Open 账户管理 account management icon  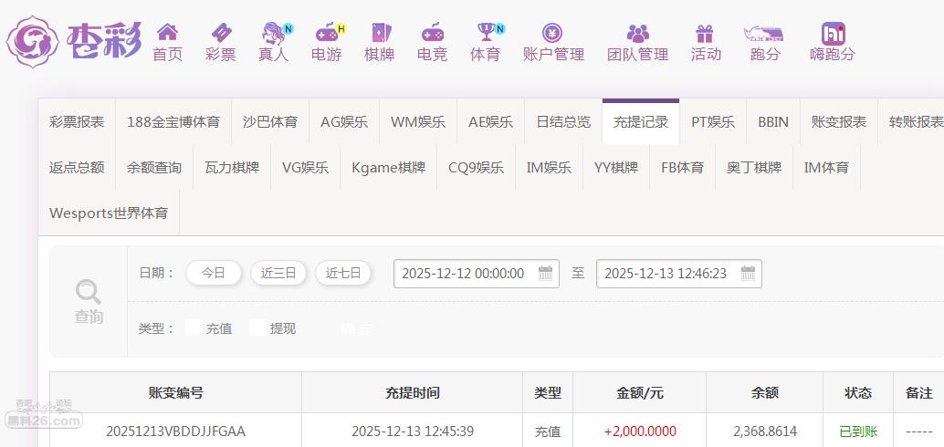pos(552,33)
